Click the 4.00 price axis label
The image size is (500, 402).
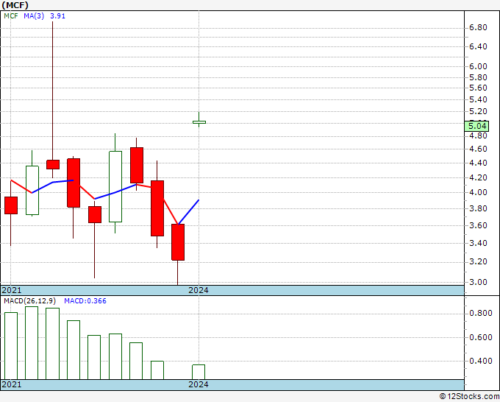tap(478, 192)
